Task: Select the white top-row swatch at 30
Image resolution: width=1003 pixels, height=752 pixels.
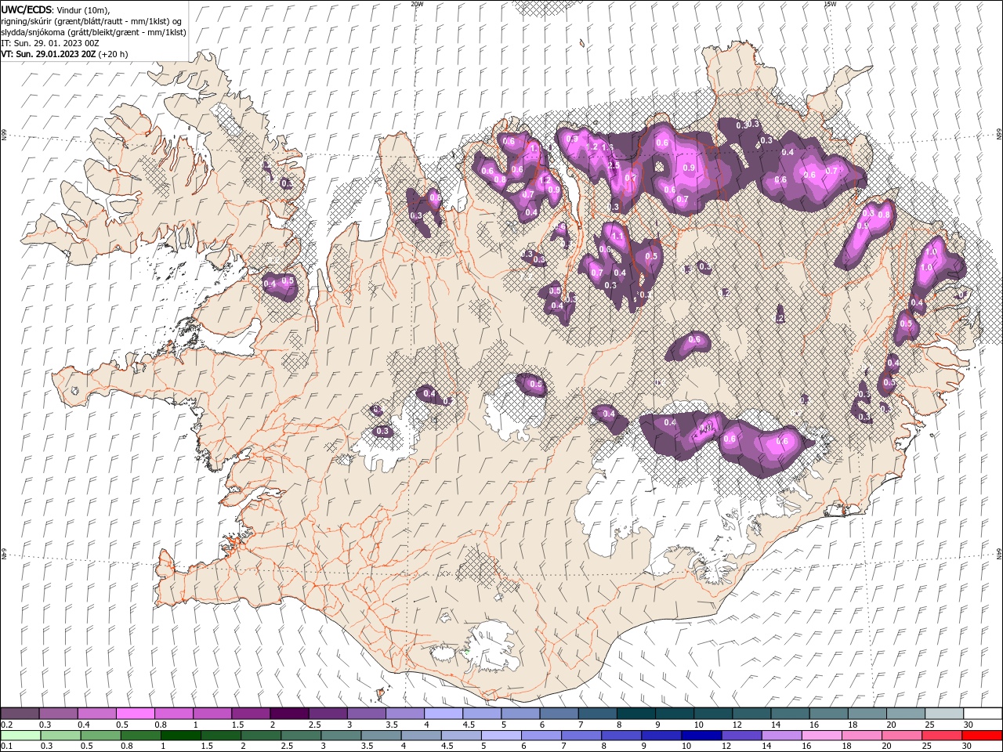Action: (983, 714)
